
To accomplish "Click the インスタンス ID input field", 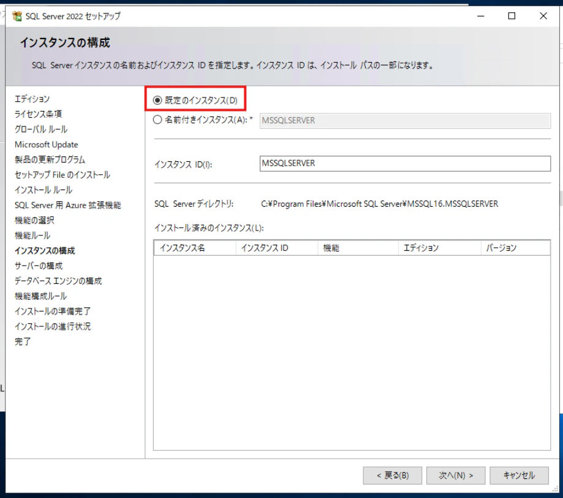I will point(405,164).
